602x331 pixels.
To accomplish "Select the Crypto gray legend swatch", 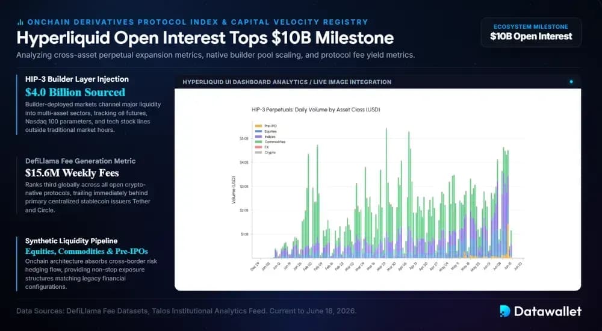I will click(258, 152).
